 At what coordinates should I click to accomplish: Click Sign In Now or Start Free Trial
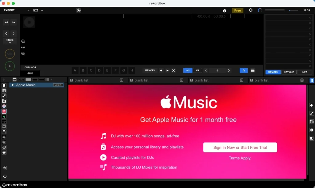(x=240, y=147)
